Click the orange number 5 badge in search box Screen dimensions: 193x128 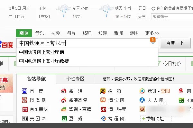pos(153,40)
